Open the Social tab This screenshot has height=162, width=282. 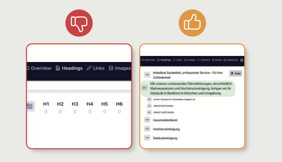point(217,60)
